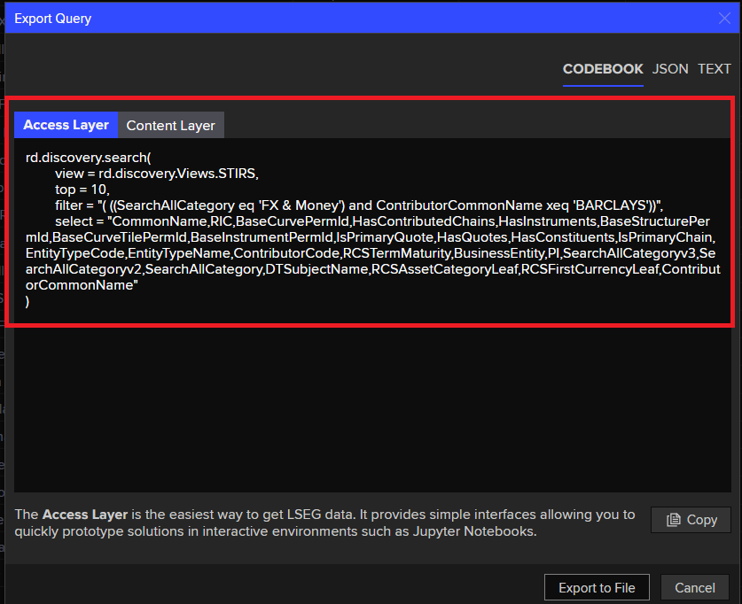Image resolution: width=742 pixels, height=604 pixels.
Task: Click the 'top = 10,' code line
Action: click(82, 190)
